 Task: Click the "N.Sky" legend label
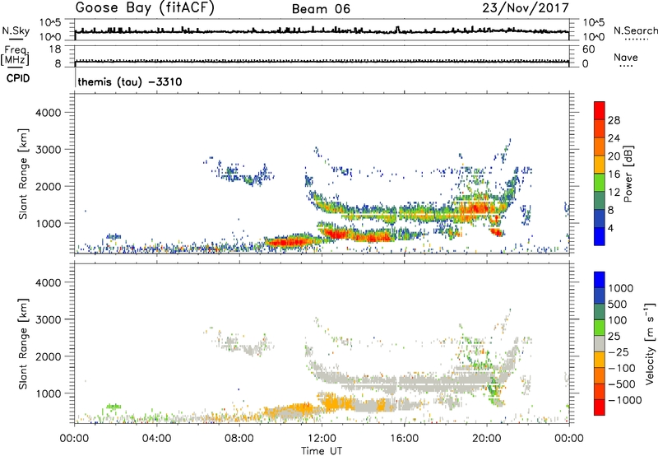coord(16,30)
